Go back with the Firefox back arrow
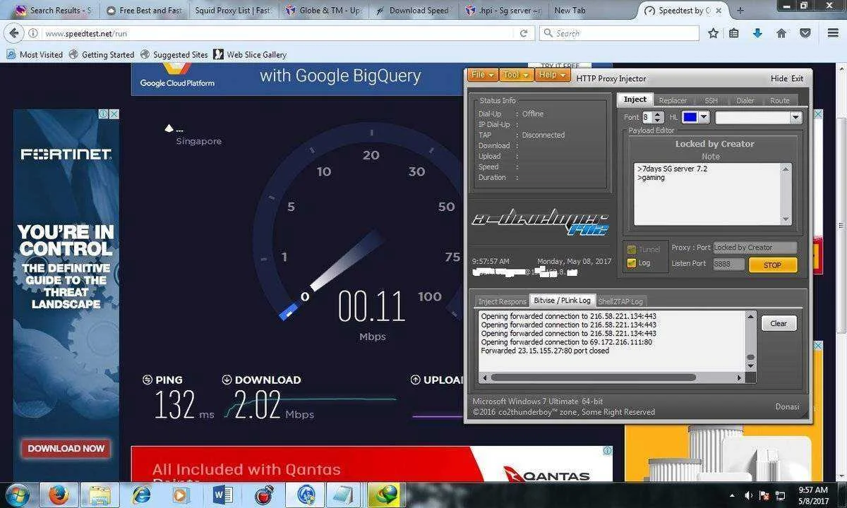The height and width of the screenshot is (508, 847). pyautogui.click(x=14, y=33)
